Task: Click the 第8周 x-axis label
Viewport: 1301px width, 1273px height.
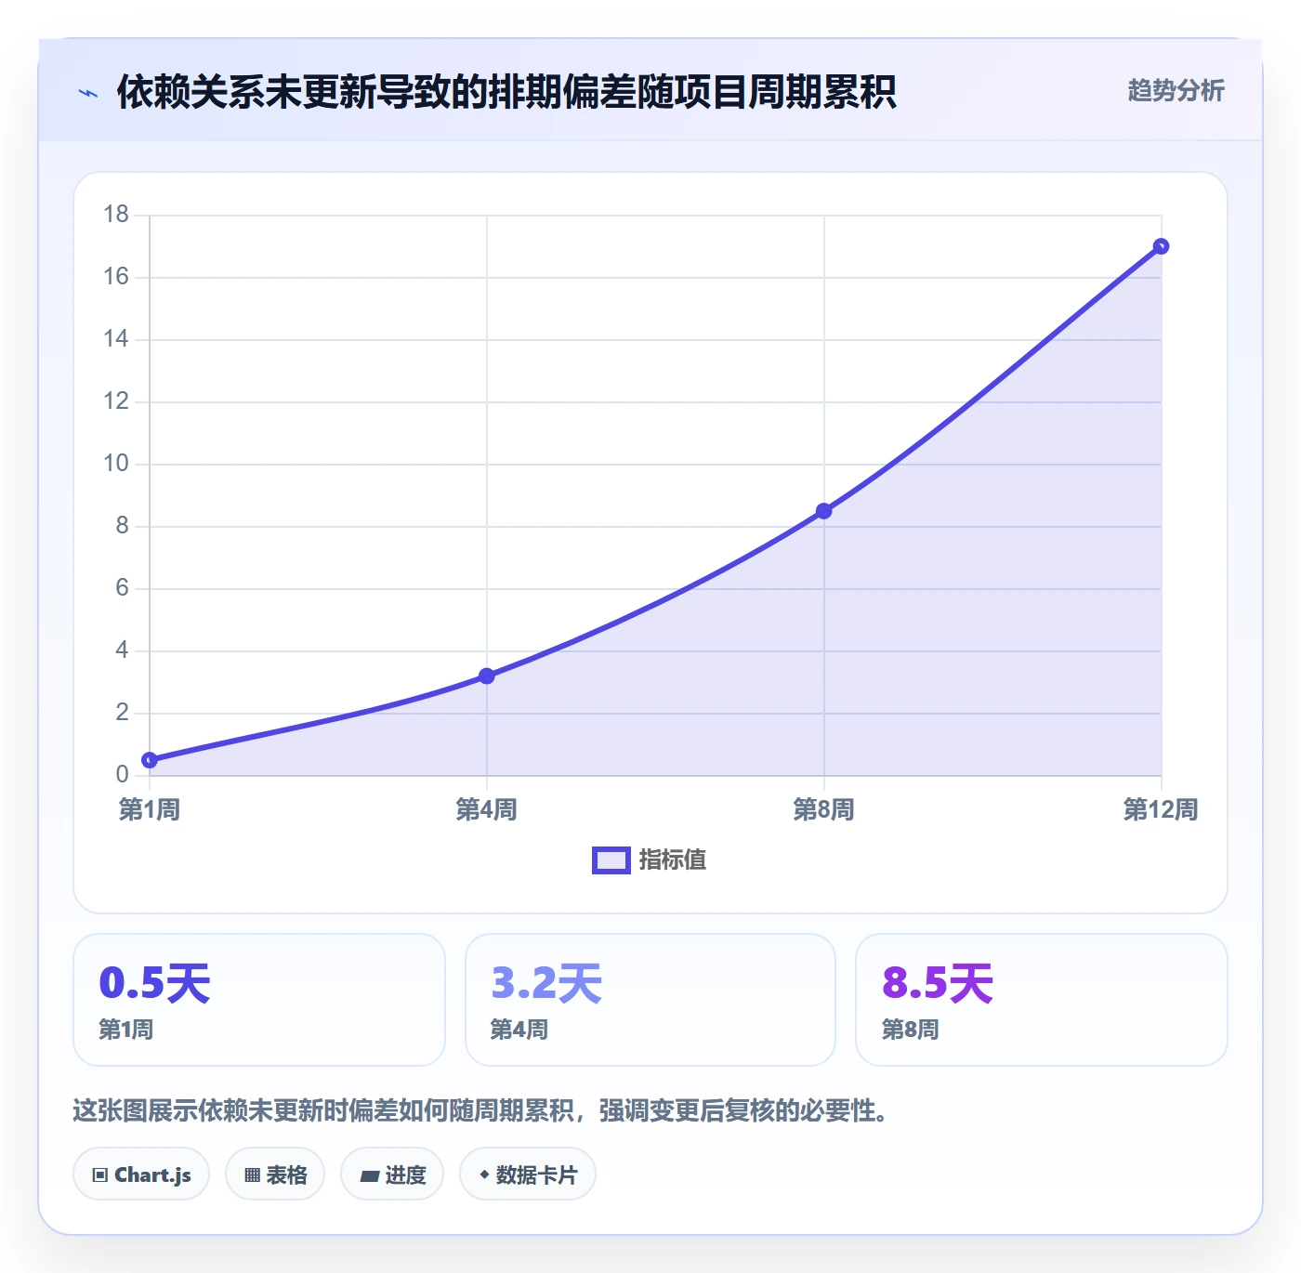Action: pyautogui.click(x=824, y=810)
